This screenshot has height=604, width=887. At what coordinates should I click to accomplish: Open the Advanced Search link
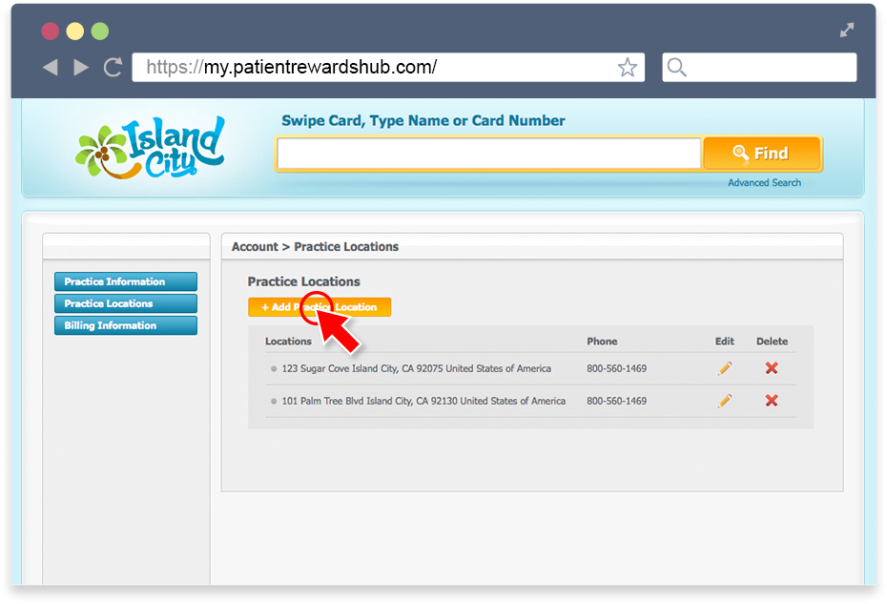click(x=764, y=183)
